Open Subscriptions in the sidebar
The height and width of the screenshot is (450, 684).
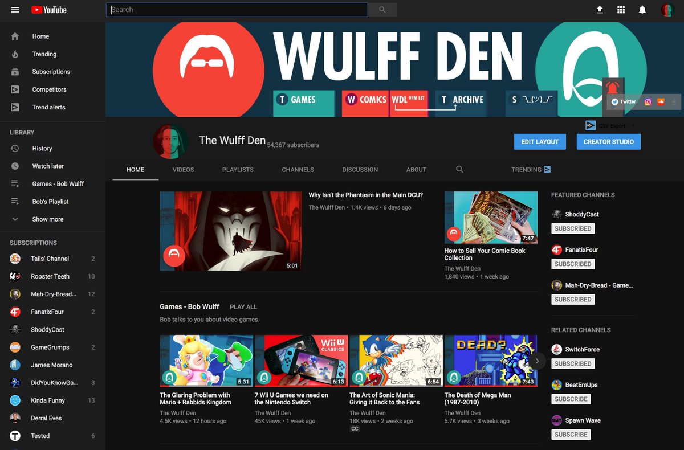coord(52,72)
